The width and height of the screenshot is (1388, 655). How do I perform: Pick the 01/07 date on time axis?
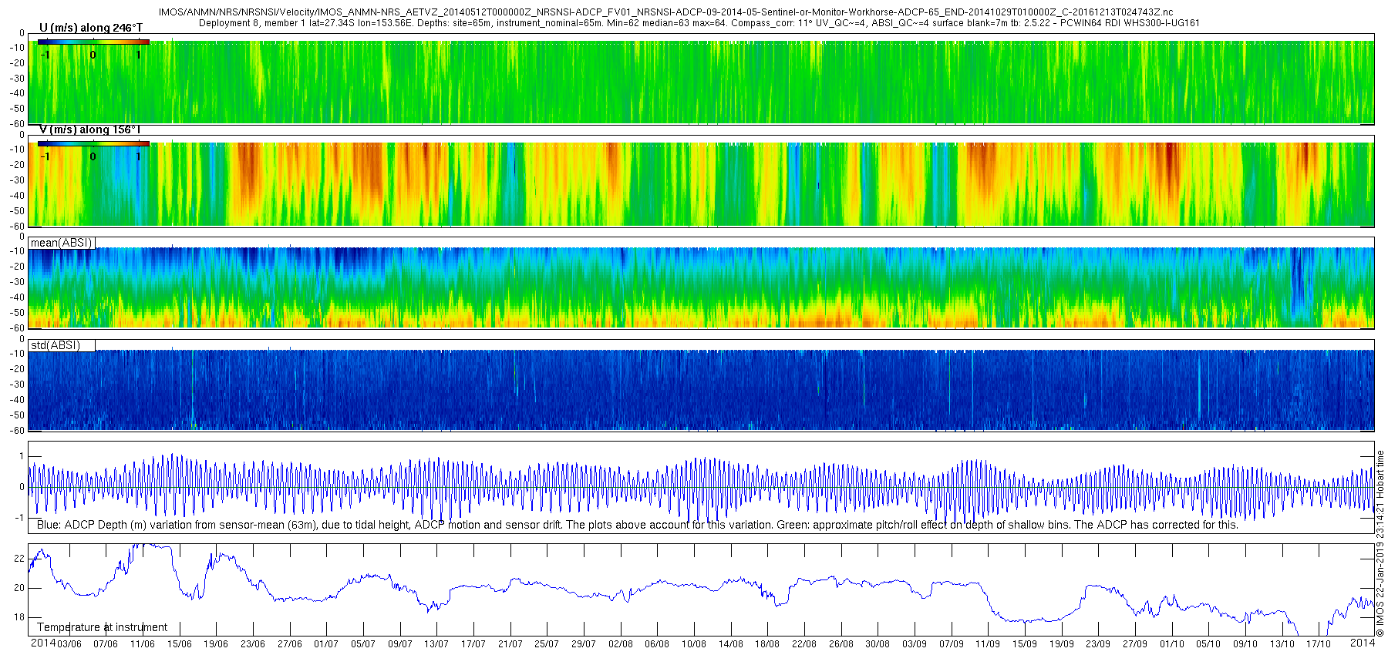pos(326,644)
